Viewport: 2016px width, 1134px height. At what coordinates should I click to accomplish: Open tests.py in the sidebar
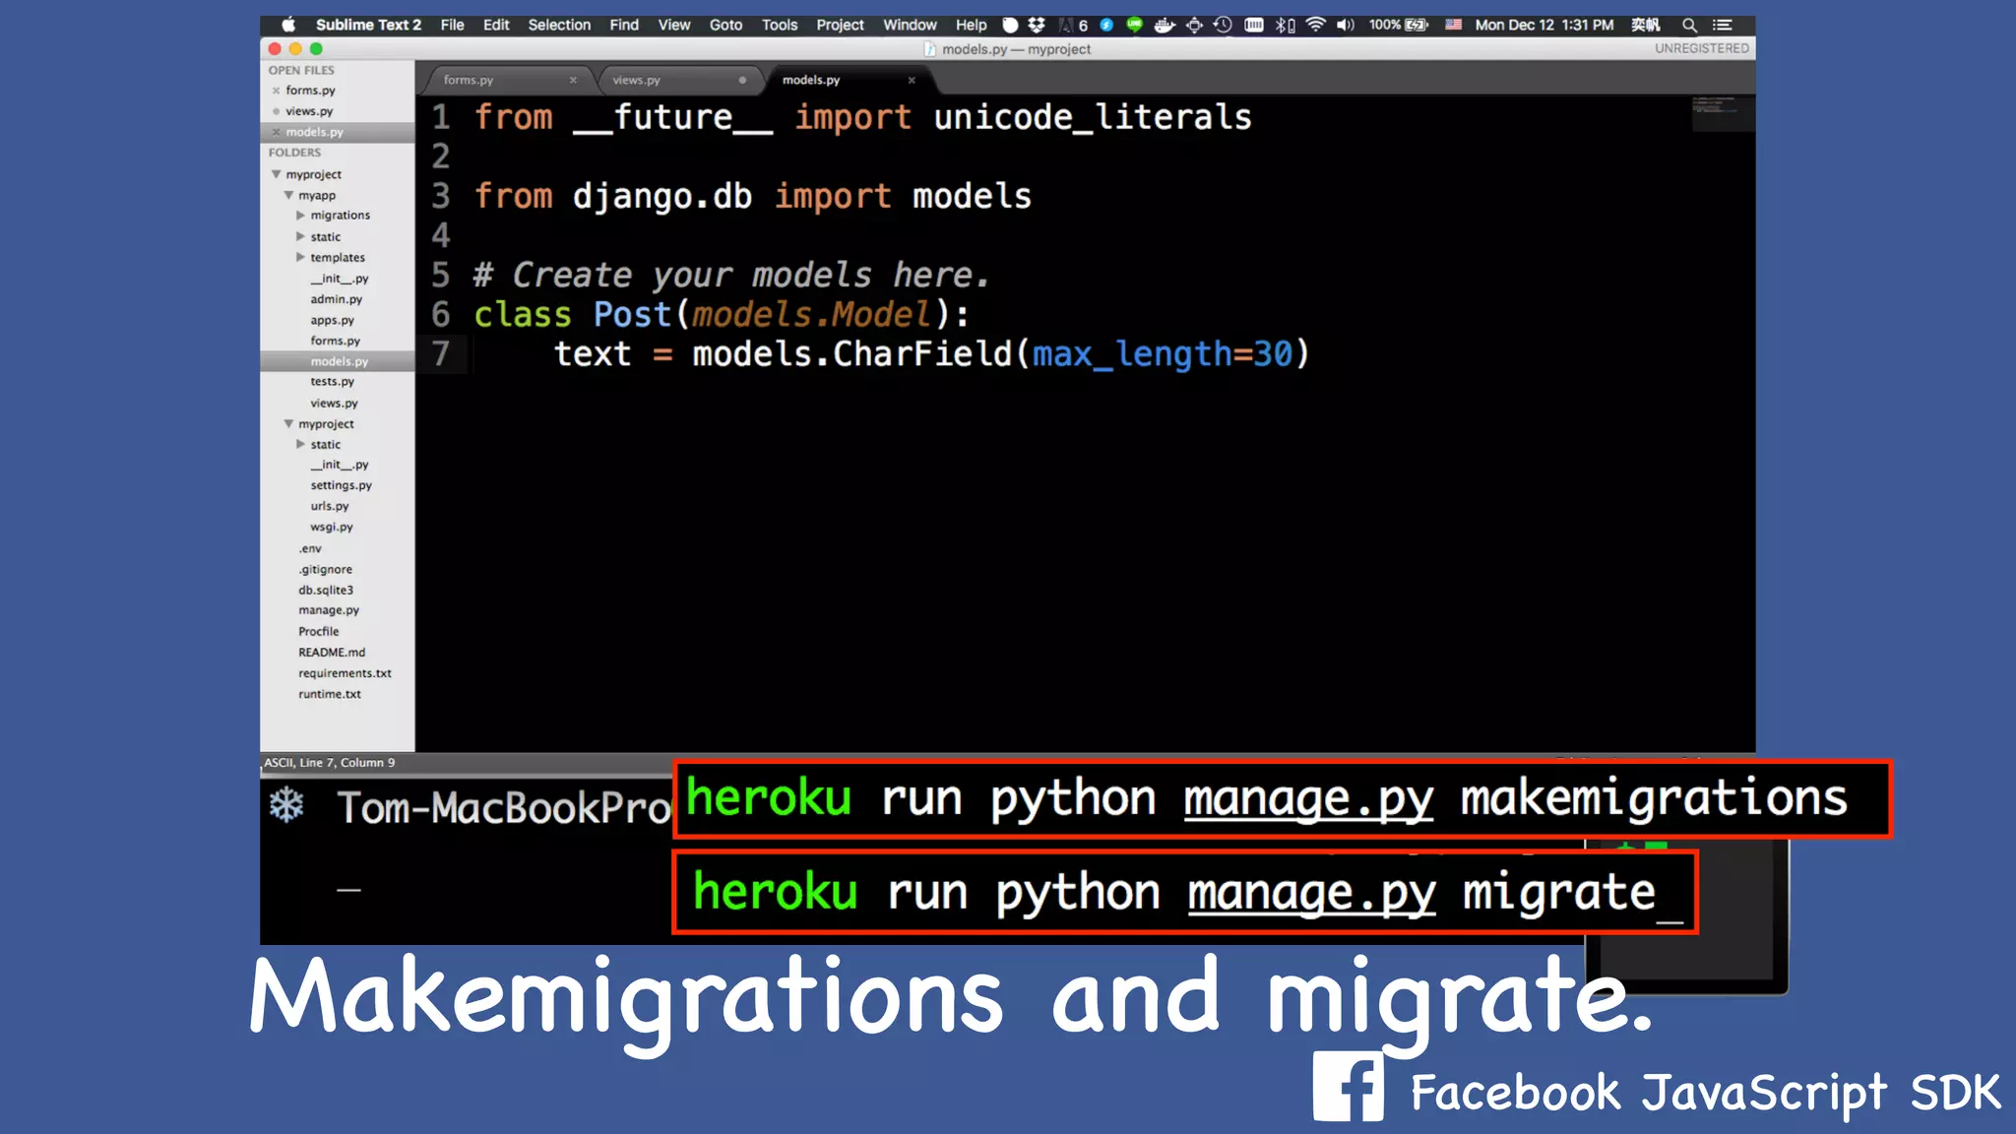tap(333, 381)
